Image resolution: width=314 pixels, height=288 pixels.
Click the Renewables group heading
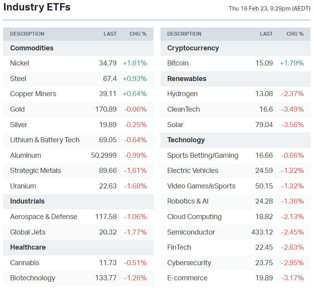(x=187, y=79)
